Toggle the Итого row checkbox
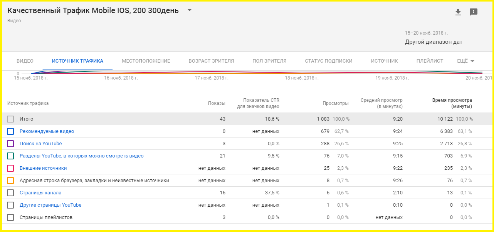Viewport: 494px width, 232px height. (x=10, y=119)
